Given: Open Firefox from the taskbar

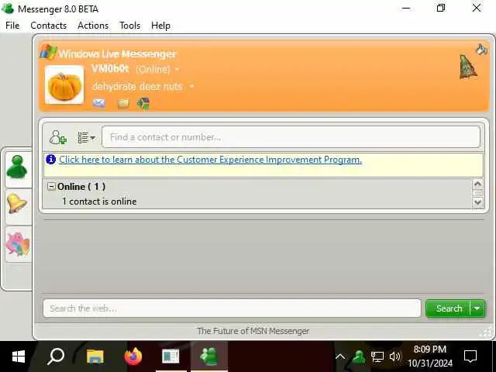Looking at the screenshot, I should click(x=133, y=356).
